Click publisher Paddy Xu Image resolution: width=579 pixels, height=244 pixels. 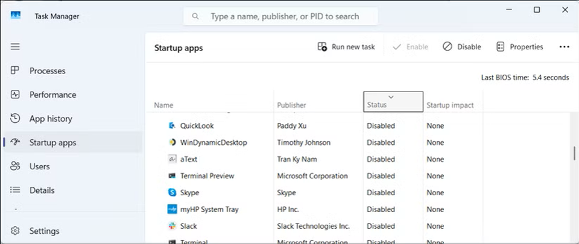292,126
